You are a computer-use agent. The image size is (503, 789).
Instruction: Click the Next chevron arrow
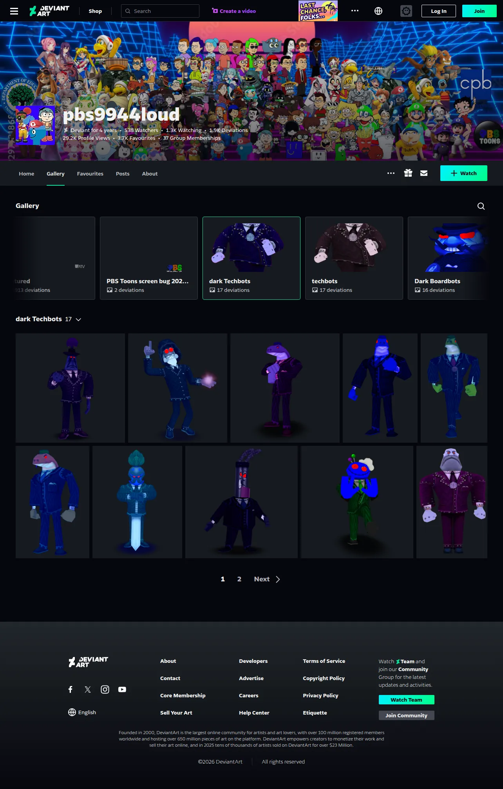[x=278, y=579]
